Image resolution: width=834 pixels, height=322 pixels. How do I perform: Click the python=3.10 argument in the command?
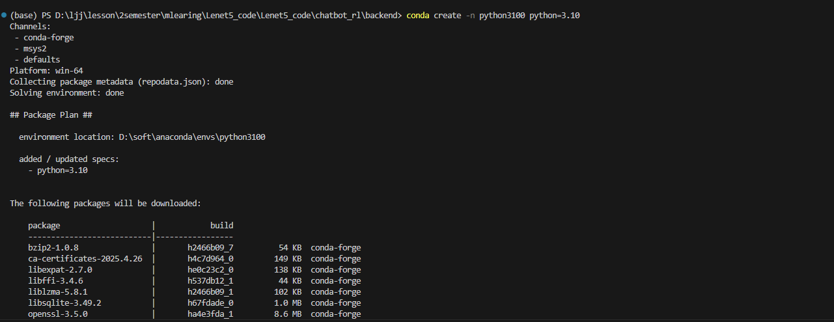pyautogui.click(x=554, y=15)
